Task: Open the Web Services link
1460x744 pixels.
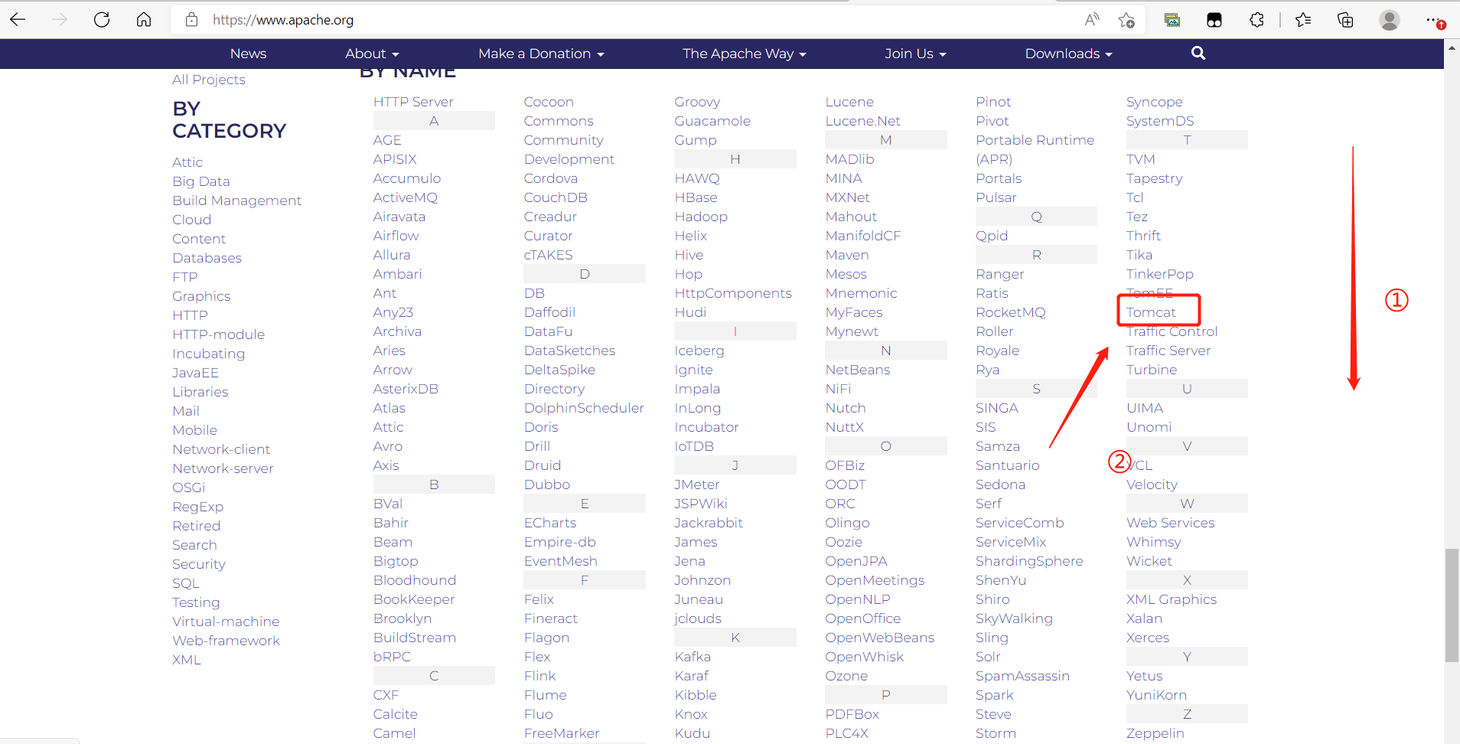Action: click(x=1171, y=523)
